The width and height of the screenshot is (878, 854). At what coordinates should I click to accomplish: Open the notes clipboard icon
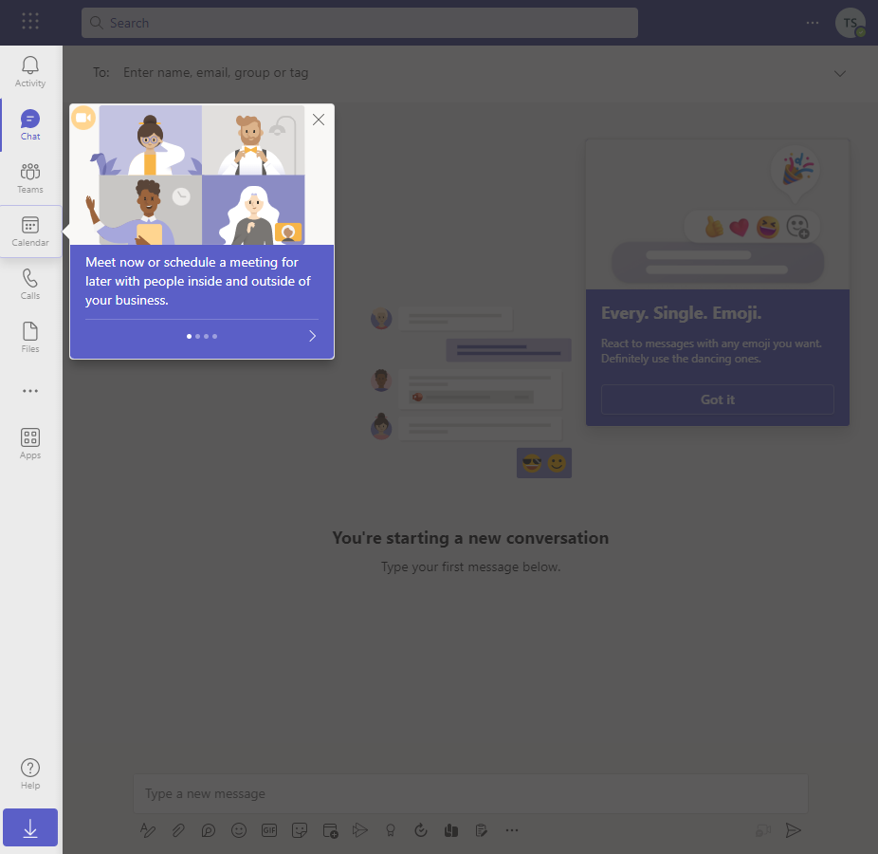coord(482,830)
